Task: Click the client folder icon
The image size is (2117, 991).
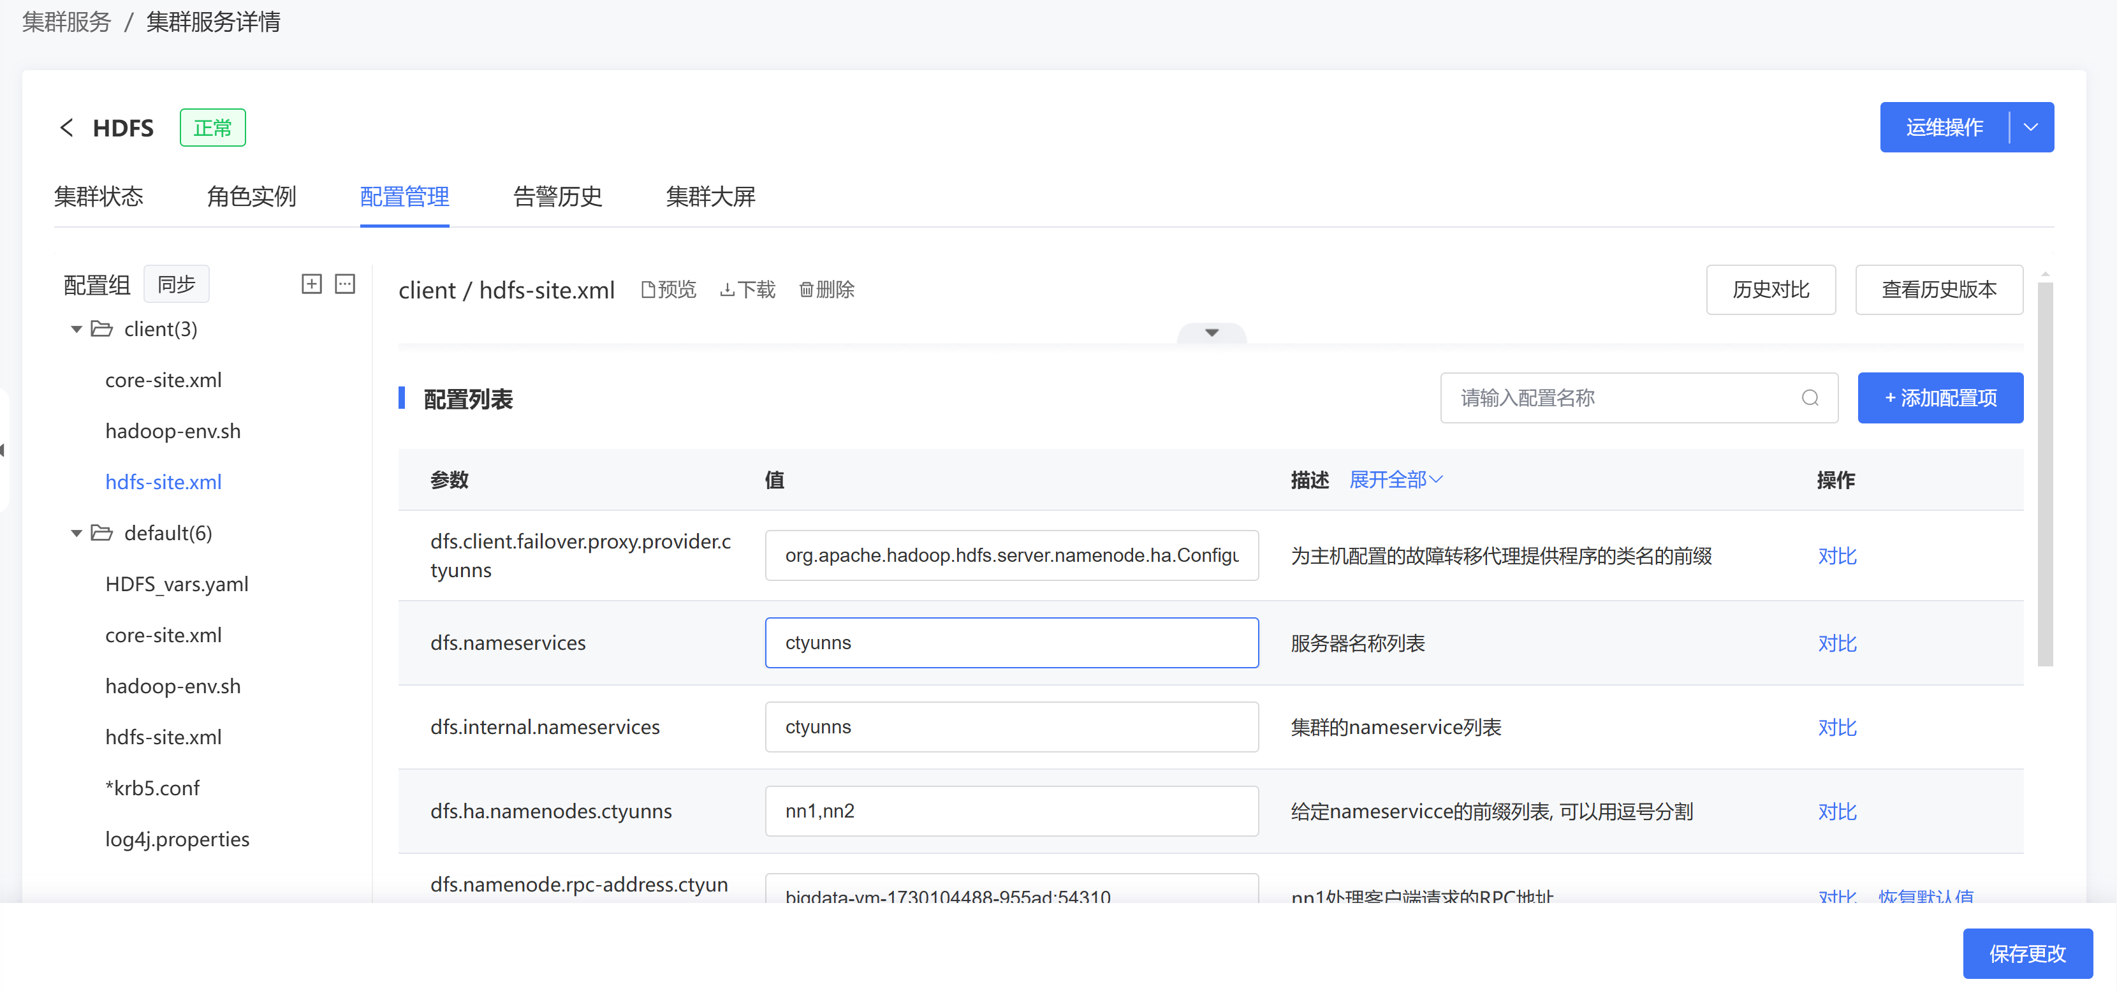Action: (102, 328)
